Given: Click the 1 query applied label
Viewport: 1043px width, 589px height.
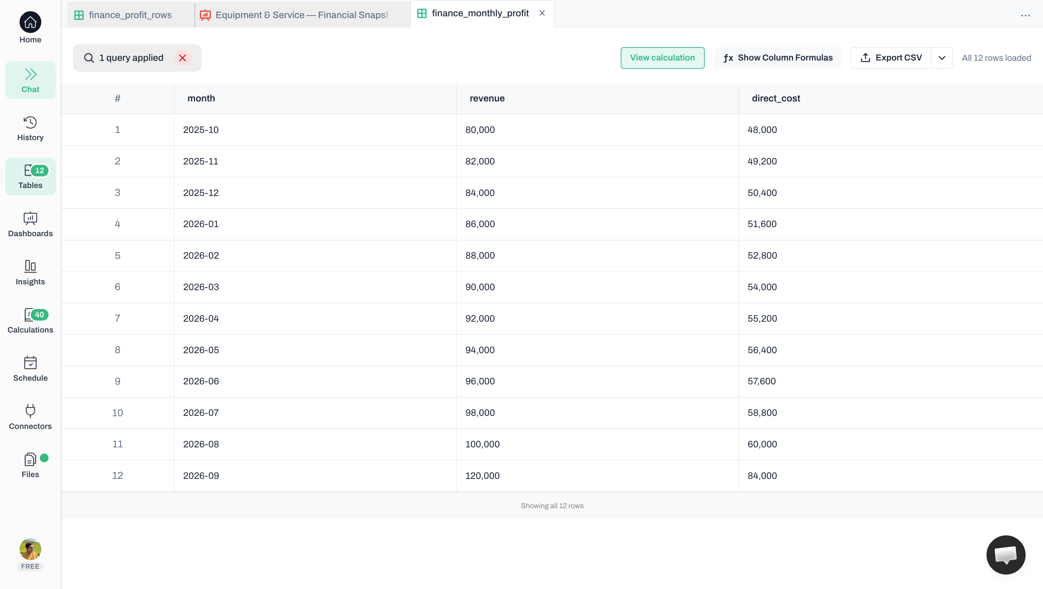Looking at the screenshot, I should coord(131,58).
